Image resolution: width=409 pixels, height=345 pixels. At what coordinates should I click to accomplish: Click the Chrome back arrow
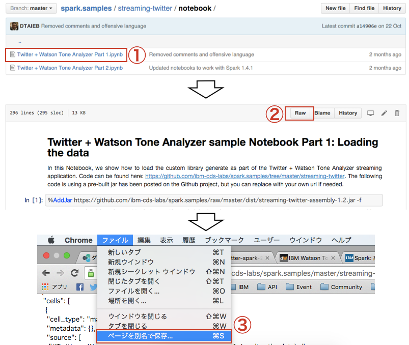point(46,273)
